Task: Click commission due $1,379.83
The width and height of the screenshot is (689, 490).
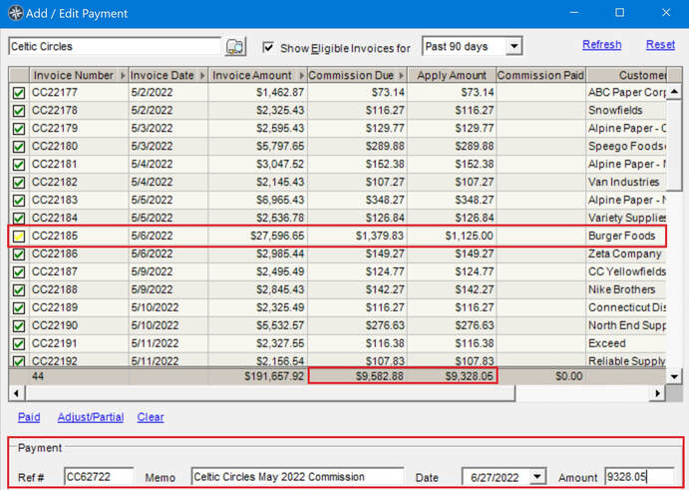Action: pos(358,236)
